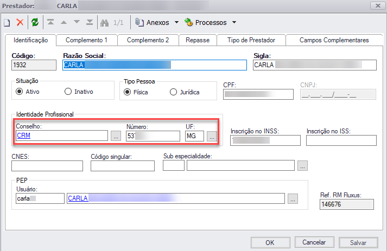Close the Prestador window
This screenshot has height=251, width=387.
click(x=378, y=5)
